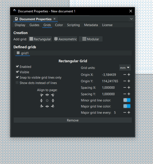Switch to the Guides tab
Viewport: 153px width, 164px height.
pos(34,25)
